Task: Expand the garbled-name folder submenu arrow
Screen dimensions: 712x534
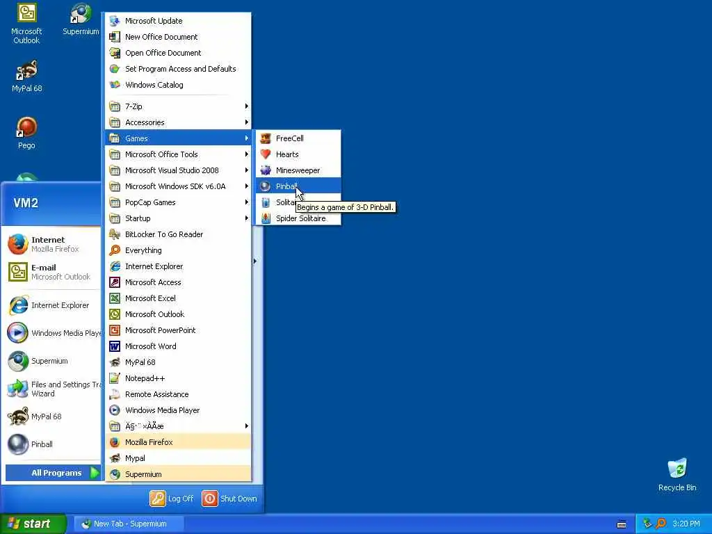Action: pos(247,426)
